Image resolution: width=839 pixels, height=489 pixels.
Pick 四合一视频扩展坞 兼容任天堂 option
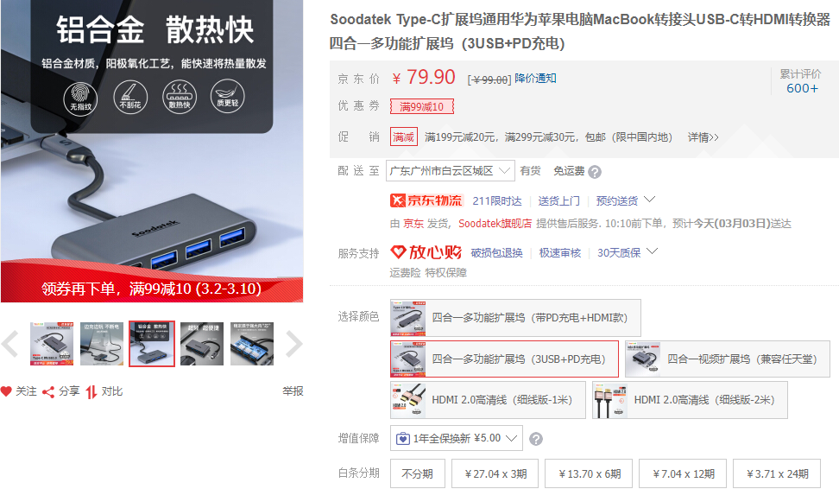coord(728,359)
